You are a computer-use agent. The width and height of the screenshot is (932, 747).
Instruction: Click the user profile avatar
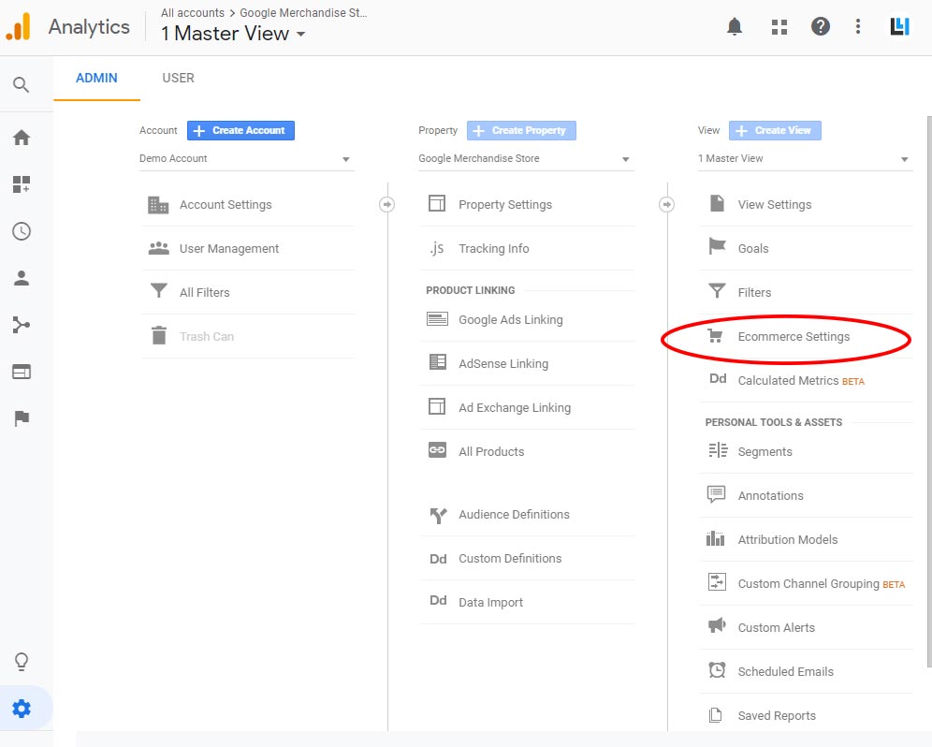pyautogui.click(x=899, y=27)
